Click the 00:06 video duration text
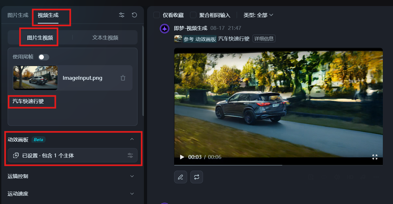393x204 pixels. tap(215, 157)
